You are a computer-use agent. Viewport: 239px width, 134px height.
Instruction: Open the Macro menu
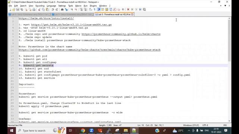[x=78, y=6]
